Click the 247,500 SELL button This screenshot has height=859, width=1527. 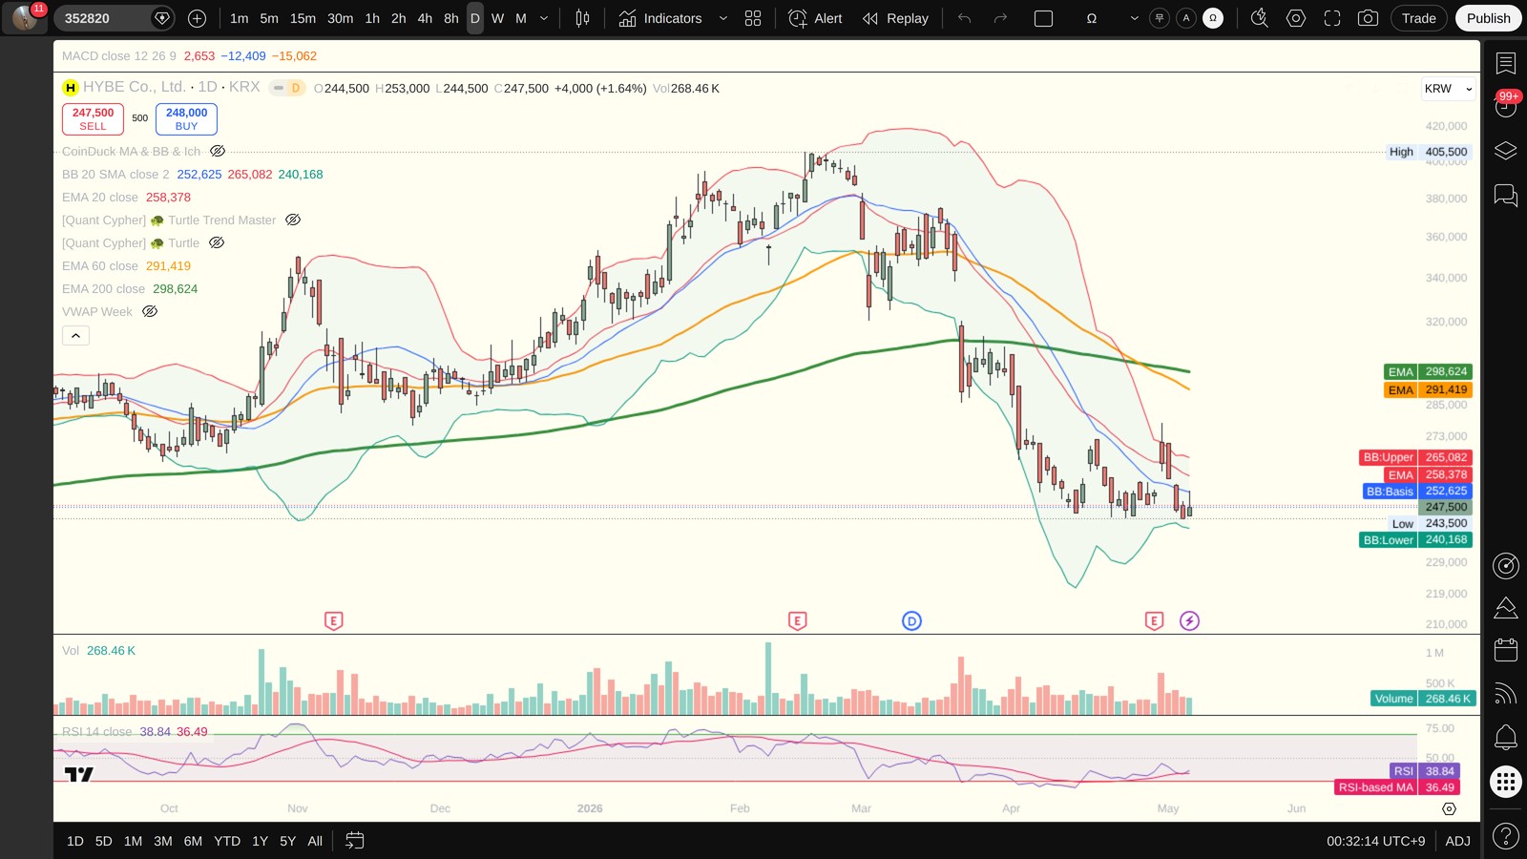pos(93,118)
